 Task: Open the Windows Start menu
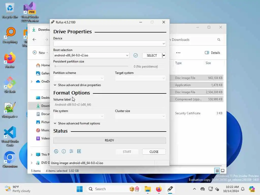coord(79,189)
